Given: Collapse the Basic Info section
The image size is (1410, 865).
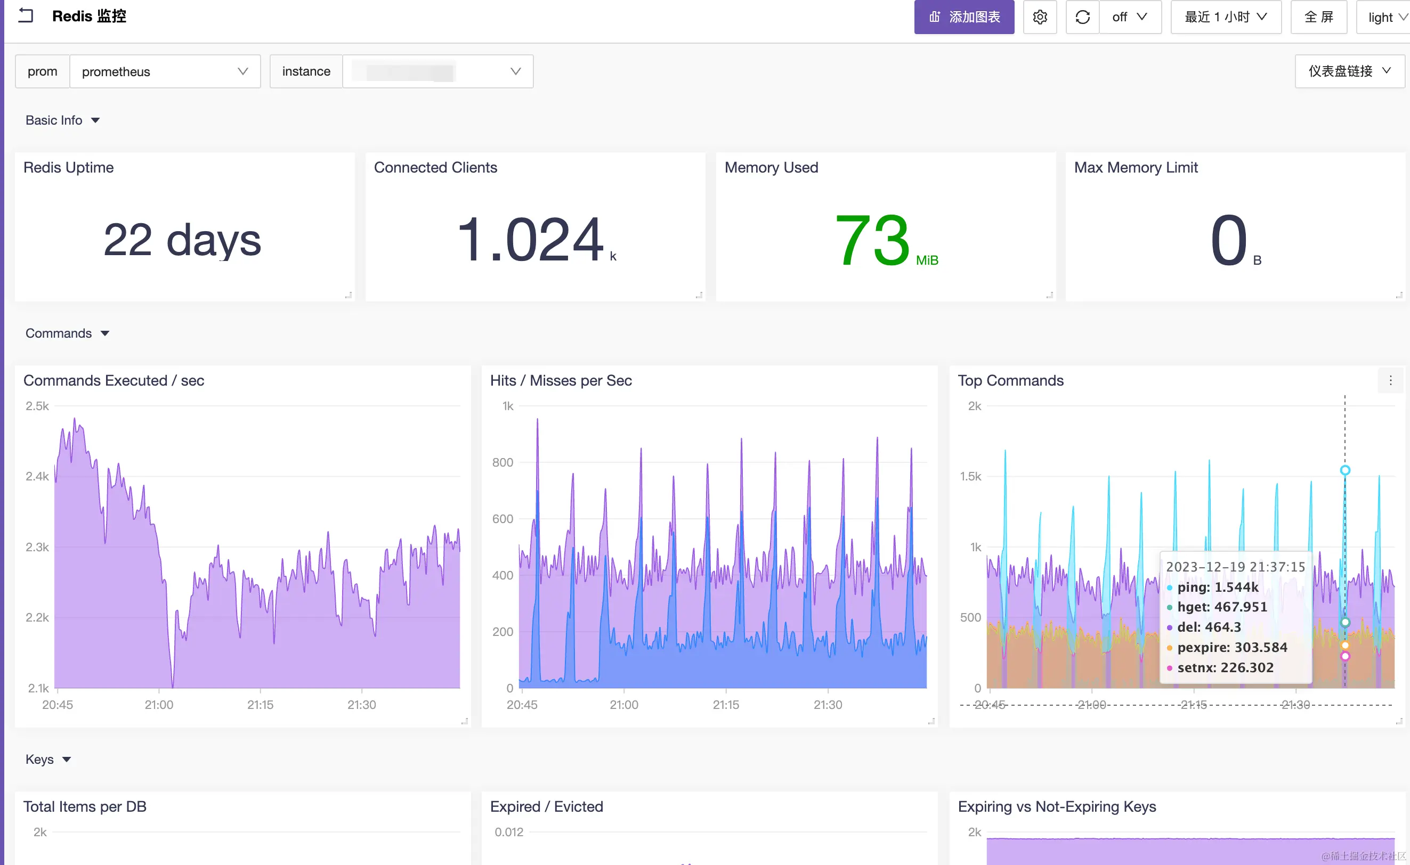Looking at the screenshot, I should [62, 120].
